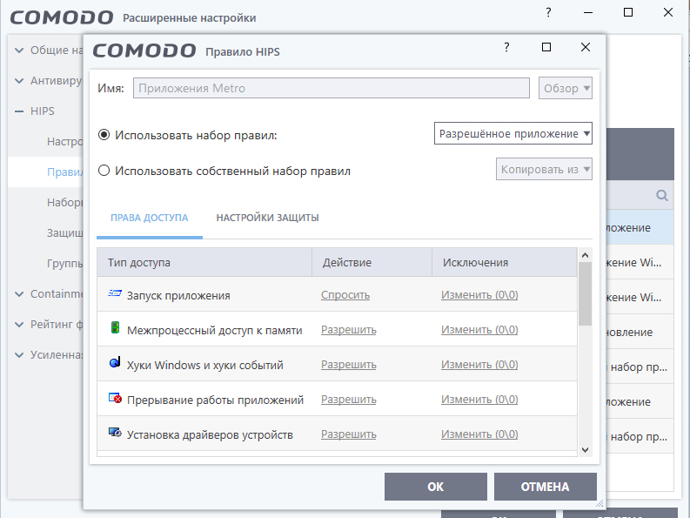Expand the 'Антивирус' sidebar section
The height and width of the screenshot is (518, 690).
19,81
